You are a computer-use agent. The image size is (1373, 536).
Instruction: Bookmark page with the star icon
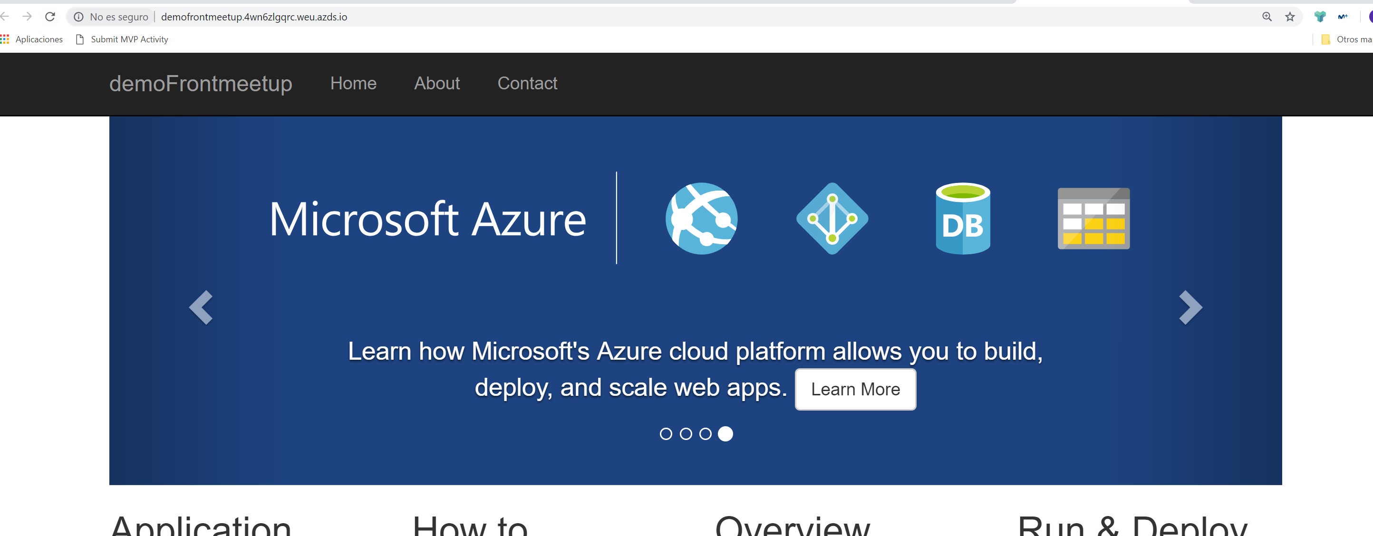[1289, 17]
